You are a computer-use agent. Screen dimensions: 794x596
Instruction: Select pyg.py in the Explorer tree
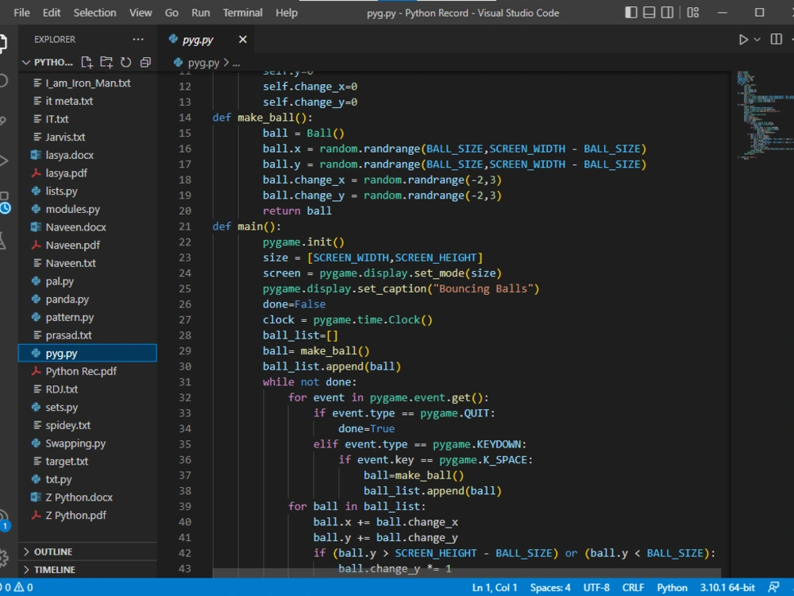pyautogui.click(x=87, y=354)
